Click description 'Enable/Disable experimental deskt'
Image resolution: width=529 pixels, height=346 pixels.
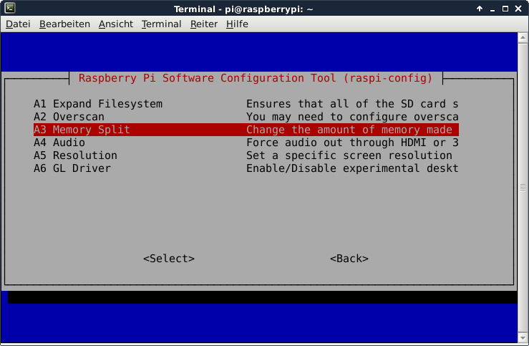tap(352, 168)
